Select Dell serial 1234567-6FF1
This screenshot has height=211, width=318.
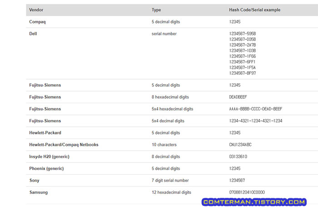coord(242,62)
